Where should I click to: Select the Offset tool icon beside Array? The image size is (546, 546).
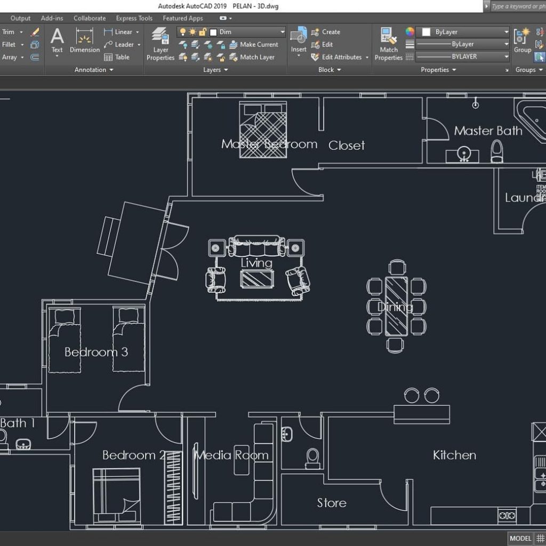[35, 57]
